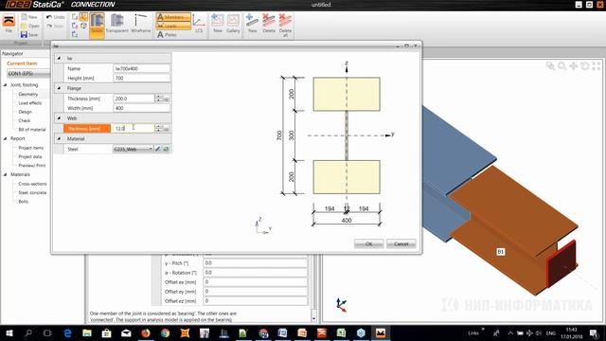
Task: Open the Web Thickness ellipsis button
Action: [167, 129]
